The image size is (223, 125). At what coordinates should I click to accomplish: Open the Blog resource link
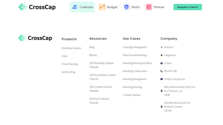92,47
